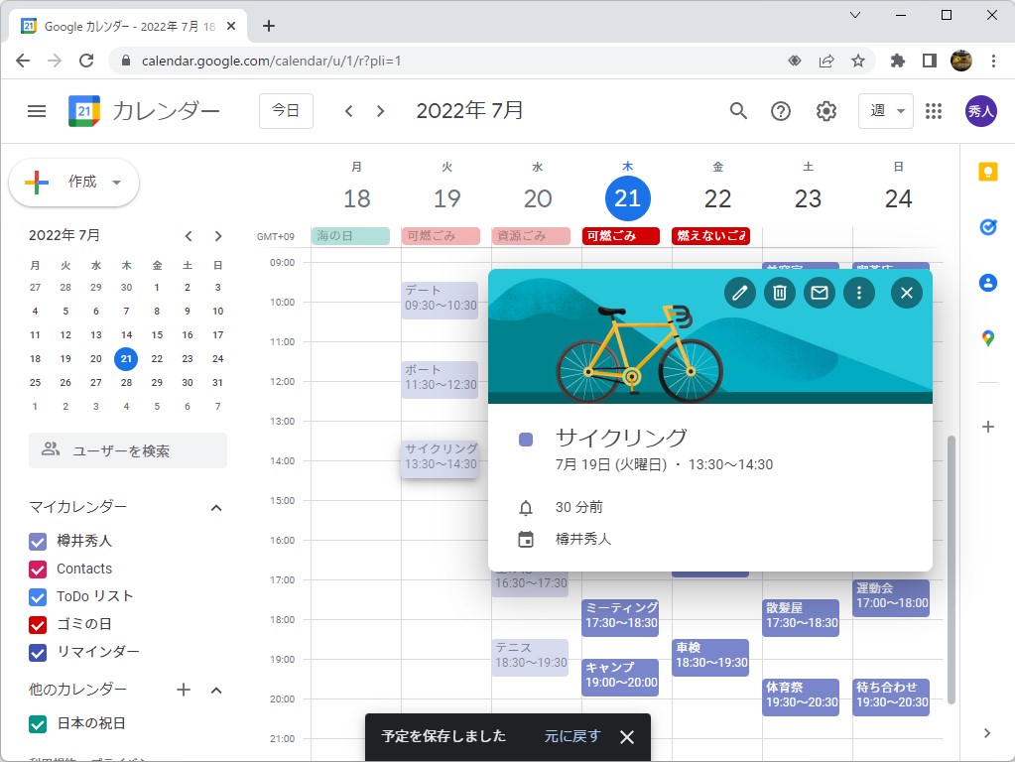
Task: Click the purple color swatch beside サイクリング
Action: 526,438
